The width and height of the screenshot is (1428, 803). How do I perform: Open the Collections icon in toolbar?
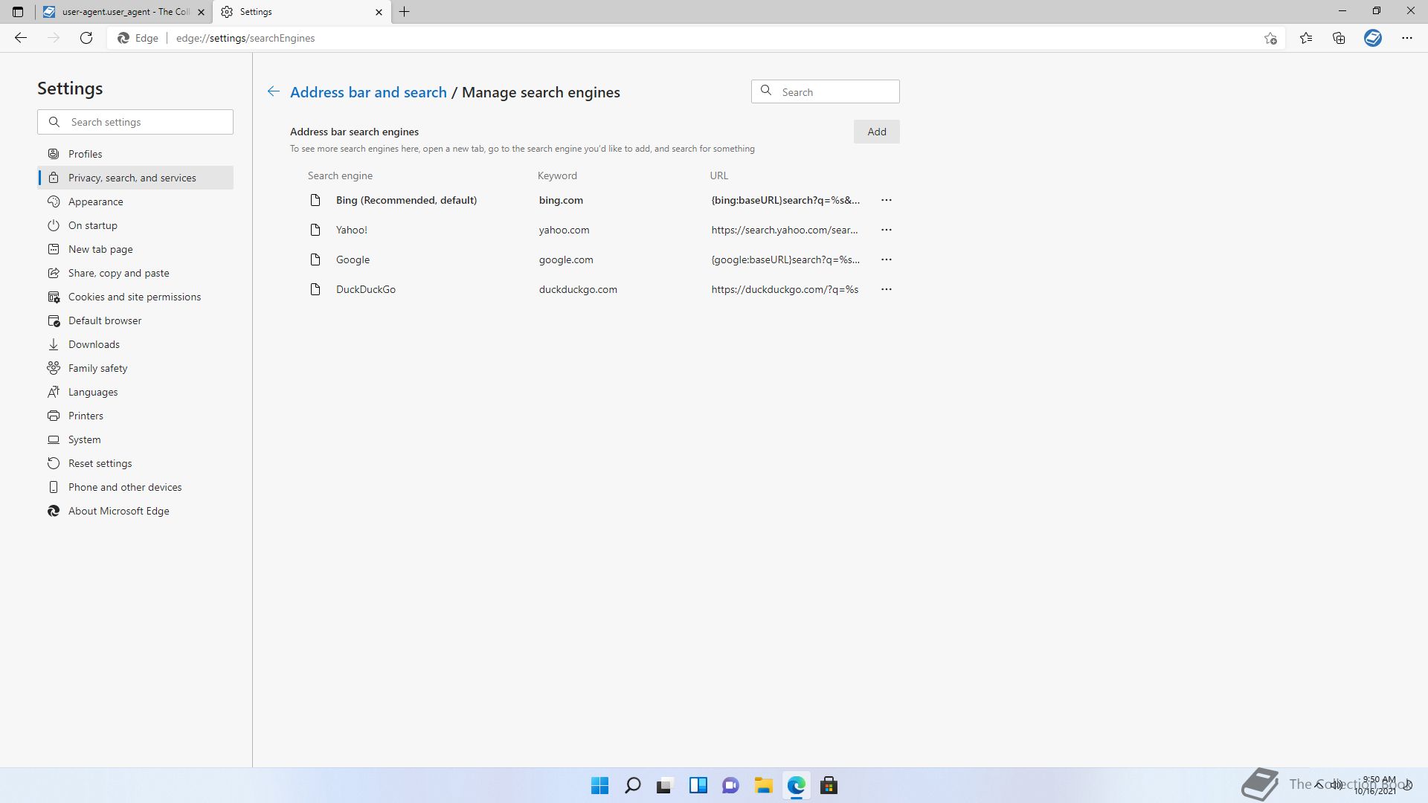[1339, 38]
